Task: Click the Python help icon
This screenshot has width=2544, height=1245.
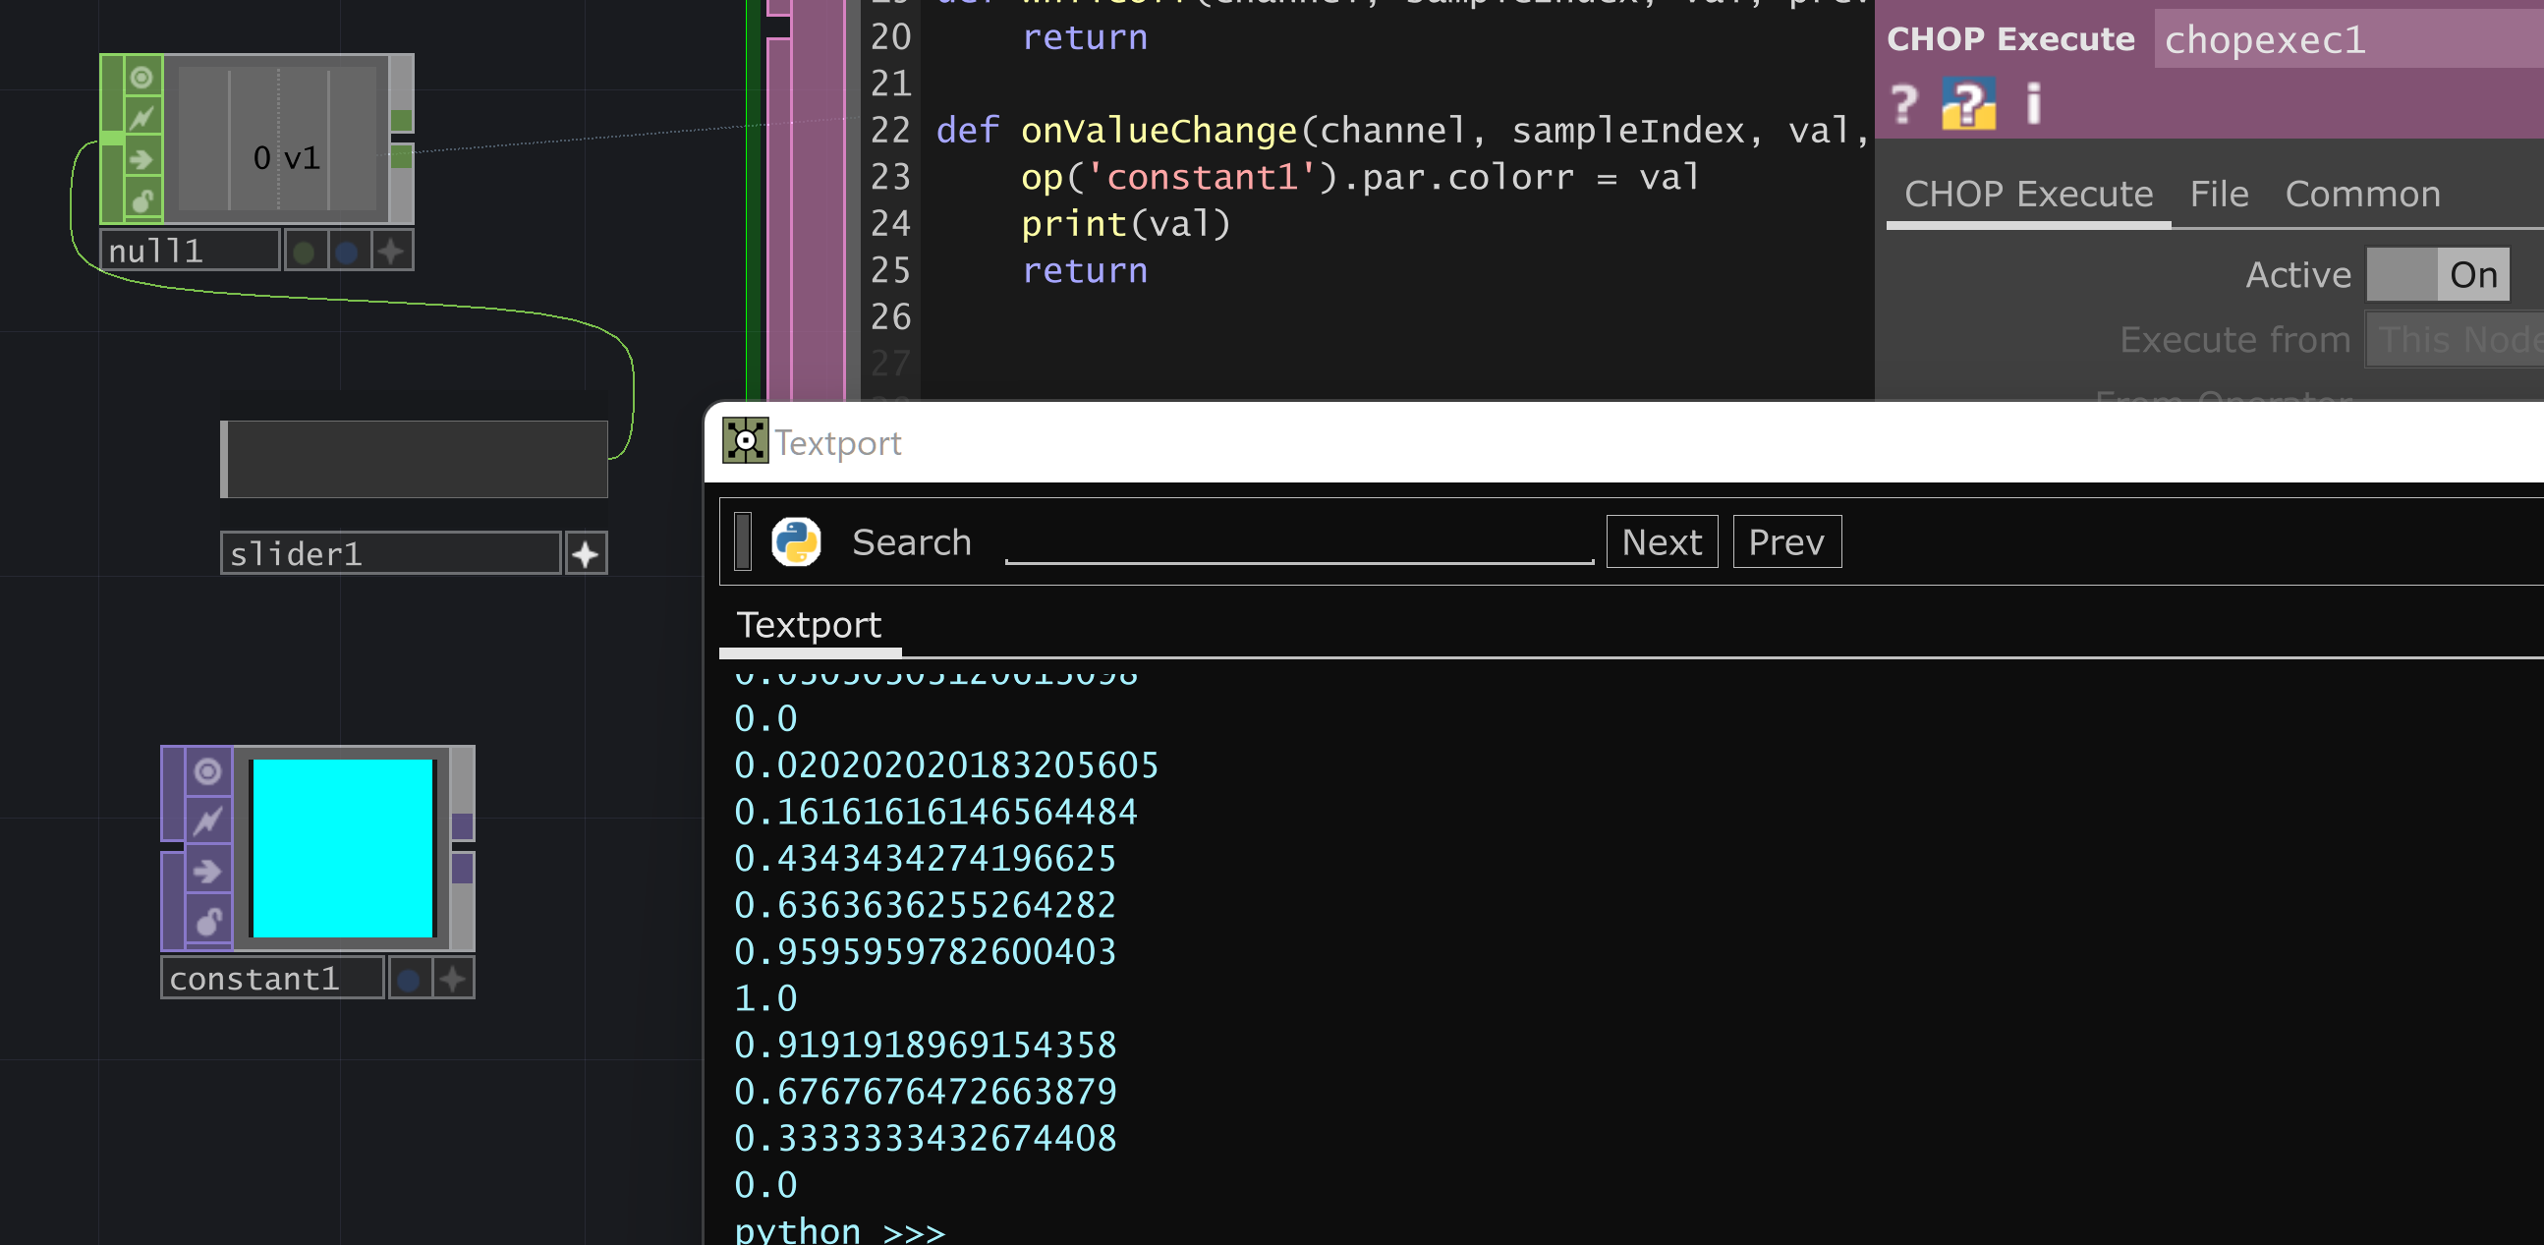Action: click(1967, 103)
